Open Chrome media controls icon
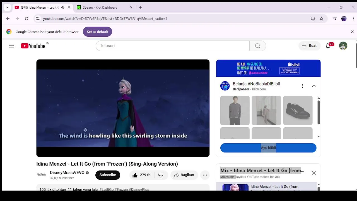 pyautogui.click(x=334, y=19)
